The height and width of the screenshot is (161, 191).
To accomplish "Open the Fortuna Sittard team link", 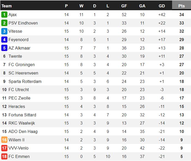I will 22,115.
